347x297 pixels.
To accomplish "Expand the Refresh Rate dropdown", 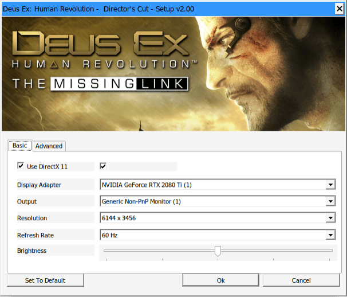I will coord(330,235).
